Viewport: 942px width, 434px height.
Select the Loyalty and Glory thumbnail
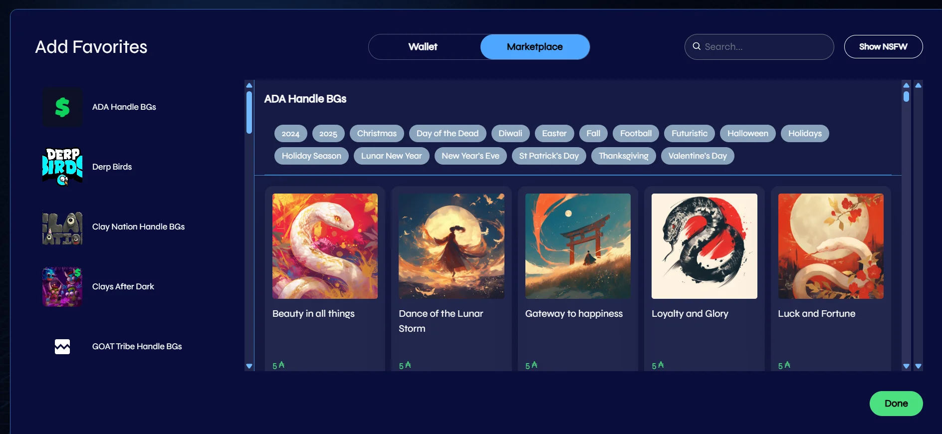(x=704, y=246)
